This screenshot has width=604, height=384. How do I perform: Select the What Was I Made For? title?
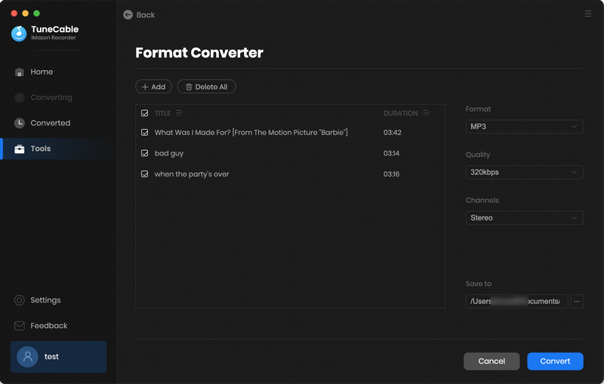(251, 132)
